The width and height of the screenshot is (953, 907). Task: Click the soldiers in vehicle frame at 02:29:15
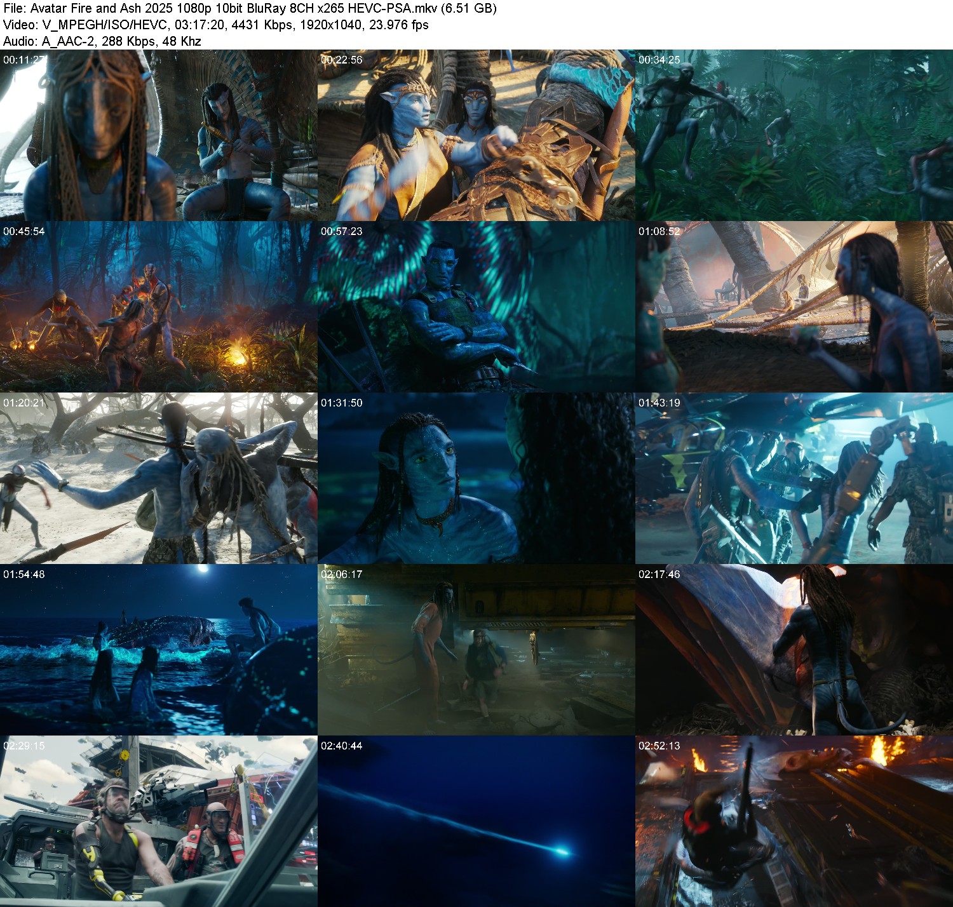pos(159,821)
